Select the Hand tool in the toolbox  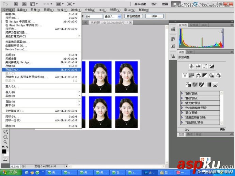(5, 137)
